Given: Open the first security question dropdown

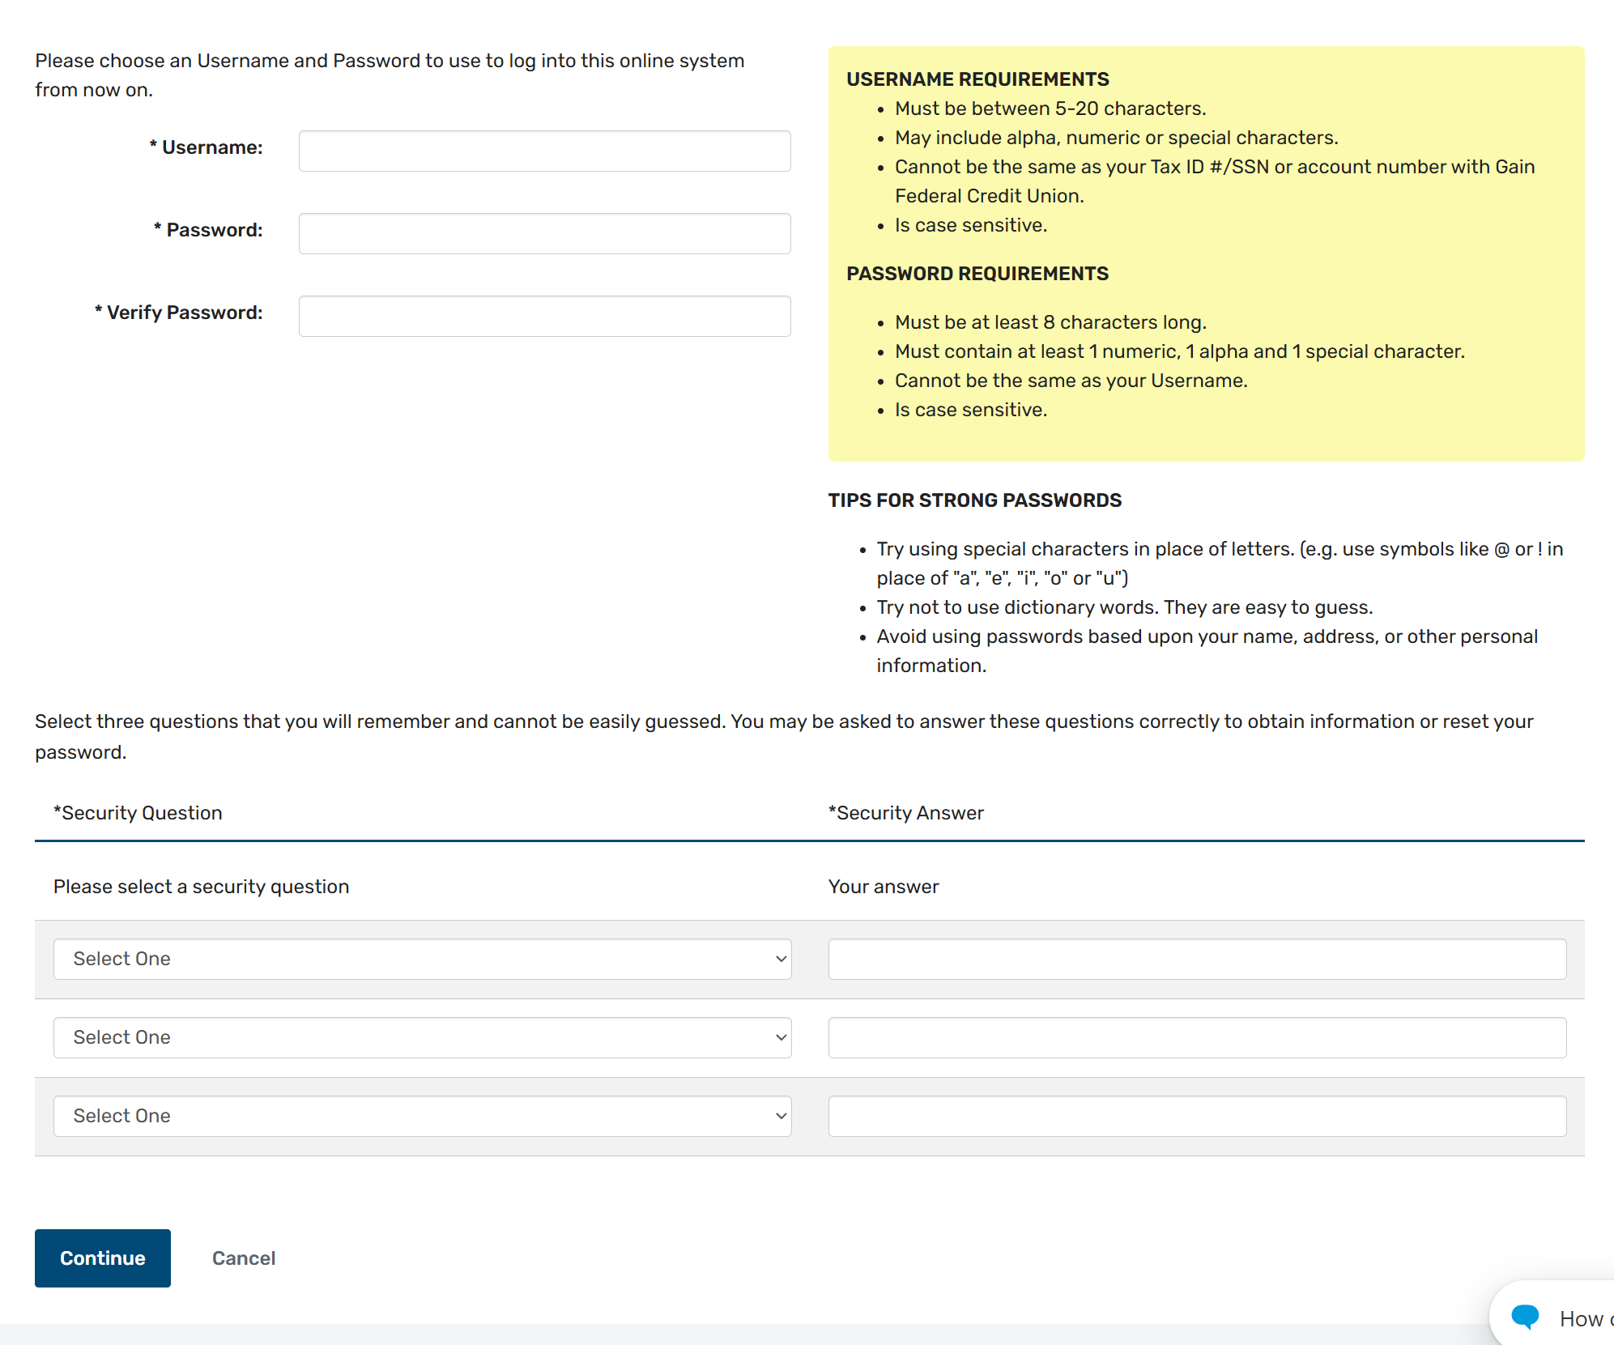Looking at the screenshot, I should pyautogui.click(x=422, y=959).
